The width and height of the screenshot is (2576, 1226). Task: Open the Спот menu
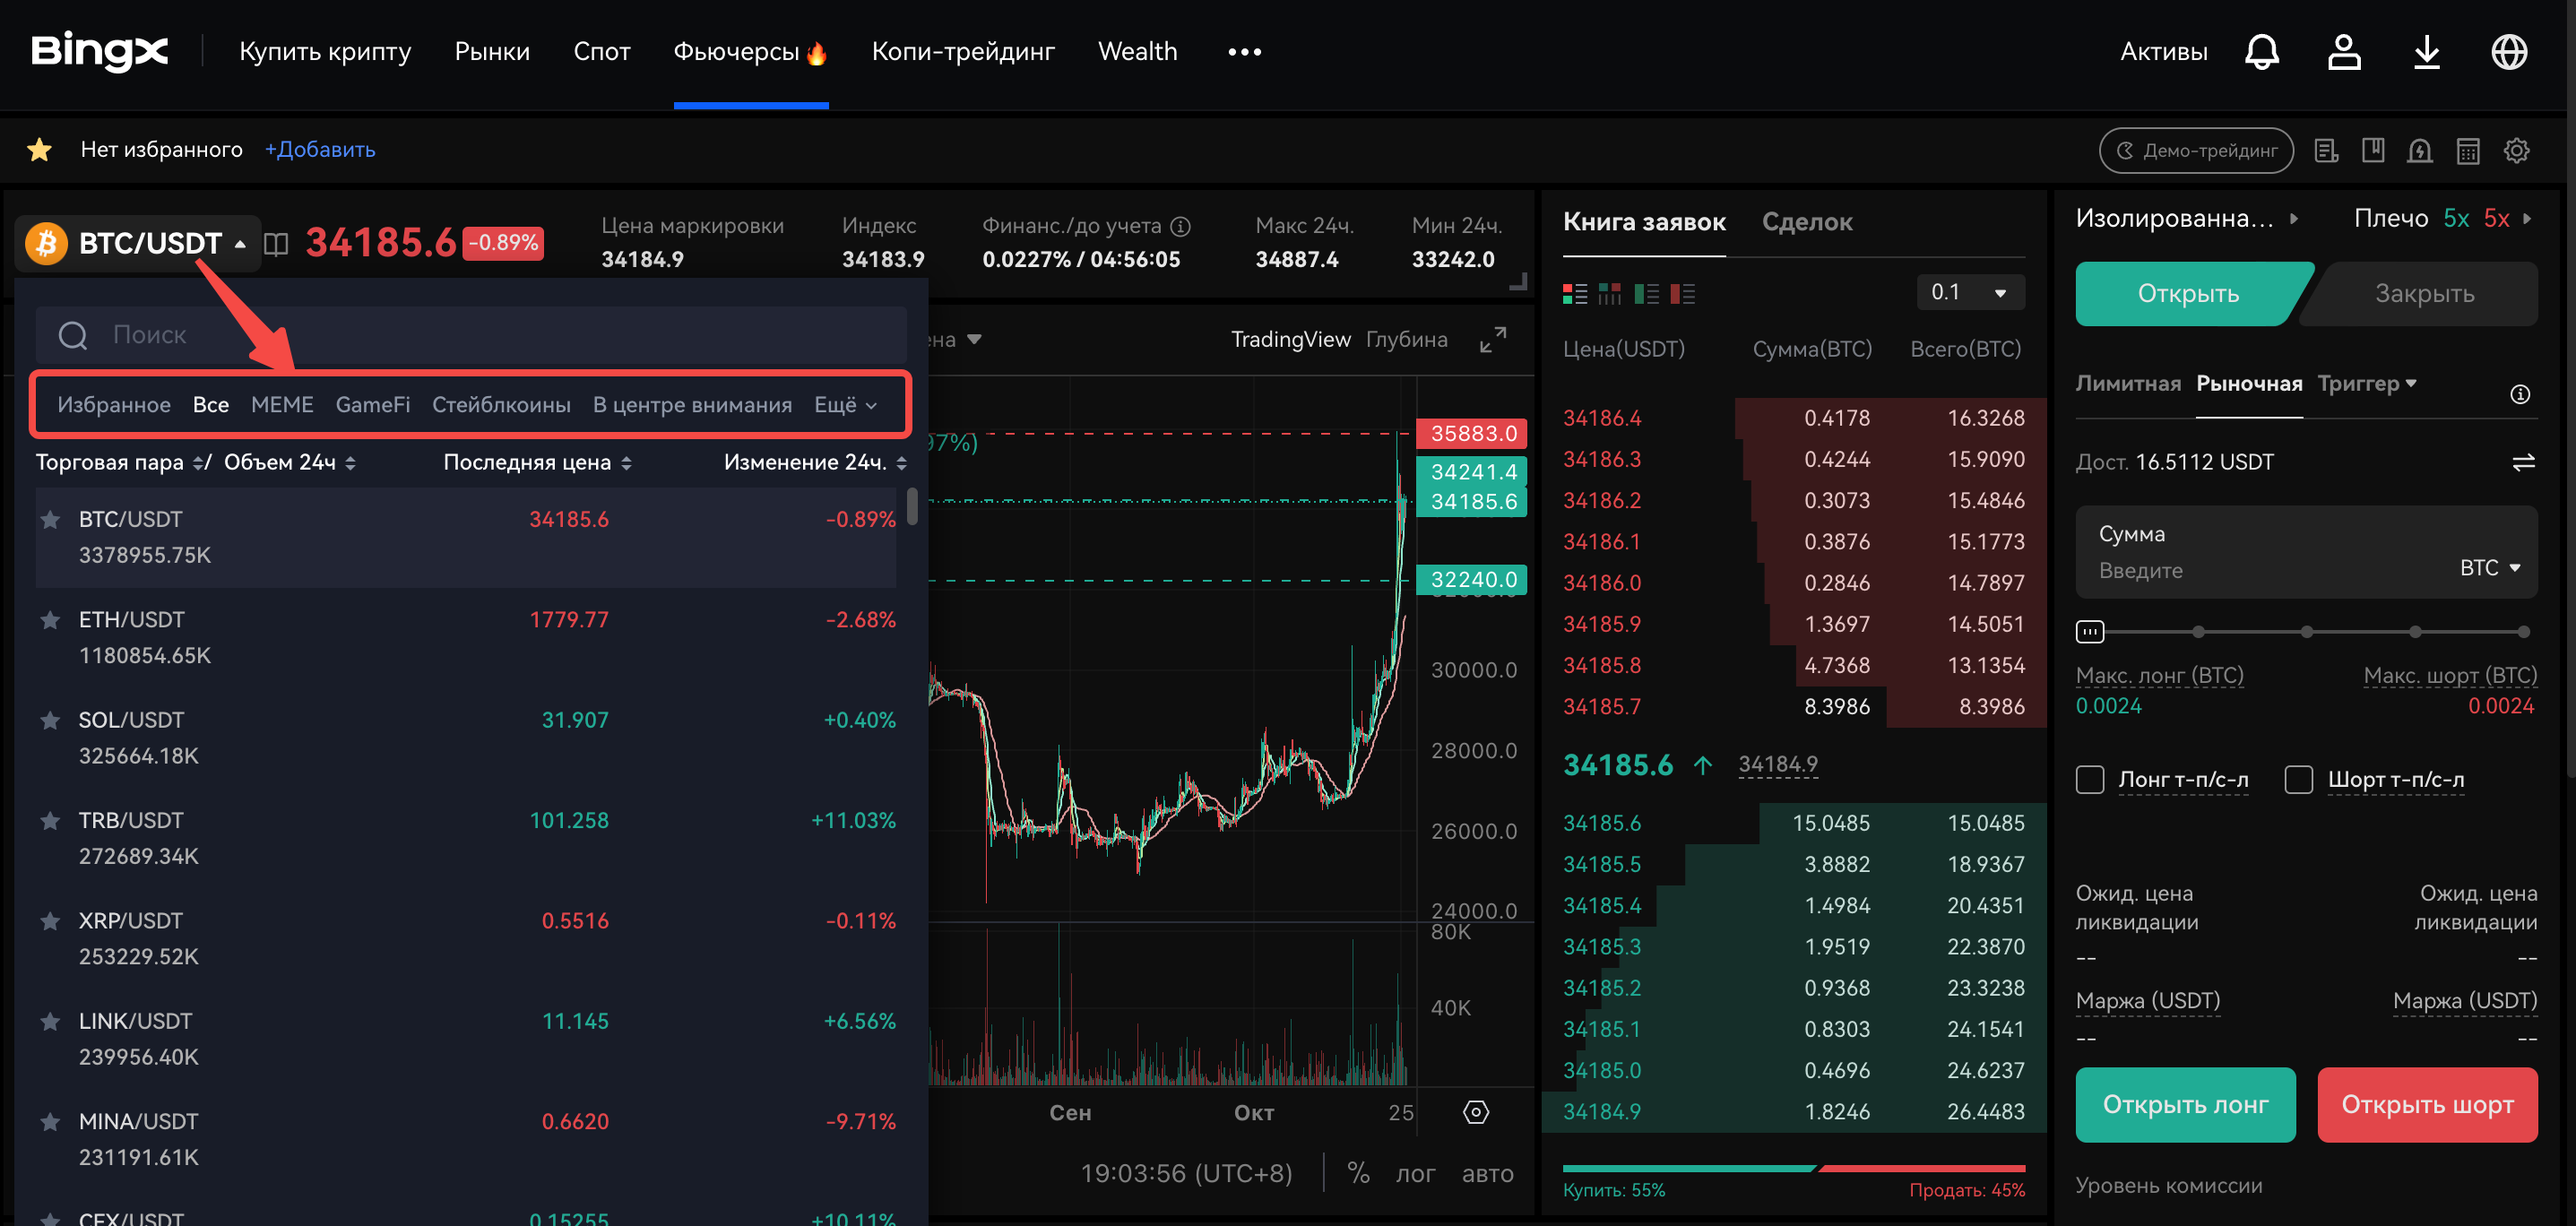tap(601, 52)
